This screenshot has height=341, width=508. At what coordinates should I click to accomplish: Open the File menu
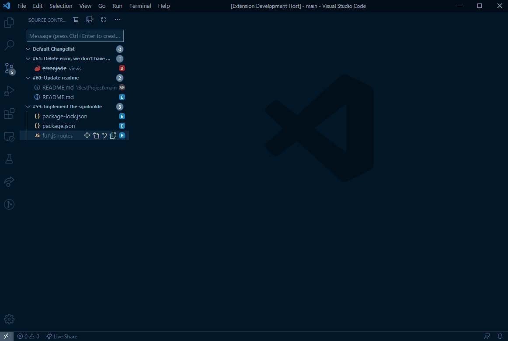coord(22,6)
